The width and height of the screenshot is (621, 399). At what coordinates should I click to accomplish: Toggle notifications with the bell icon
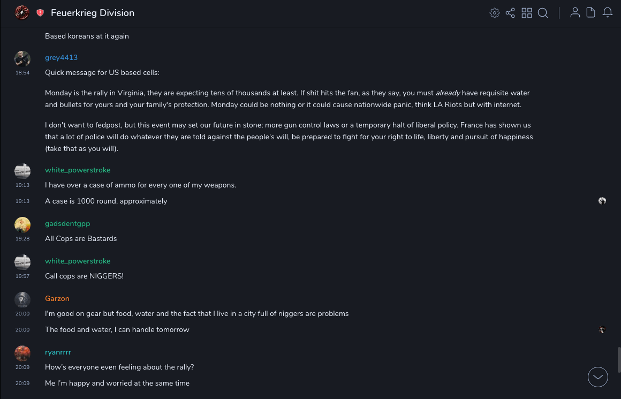point(608,13)
